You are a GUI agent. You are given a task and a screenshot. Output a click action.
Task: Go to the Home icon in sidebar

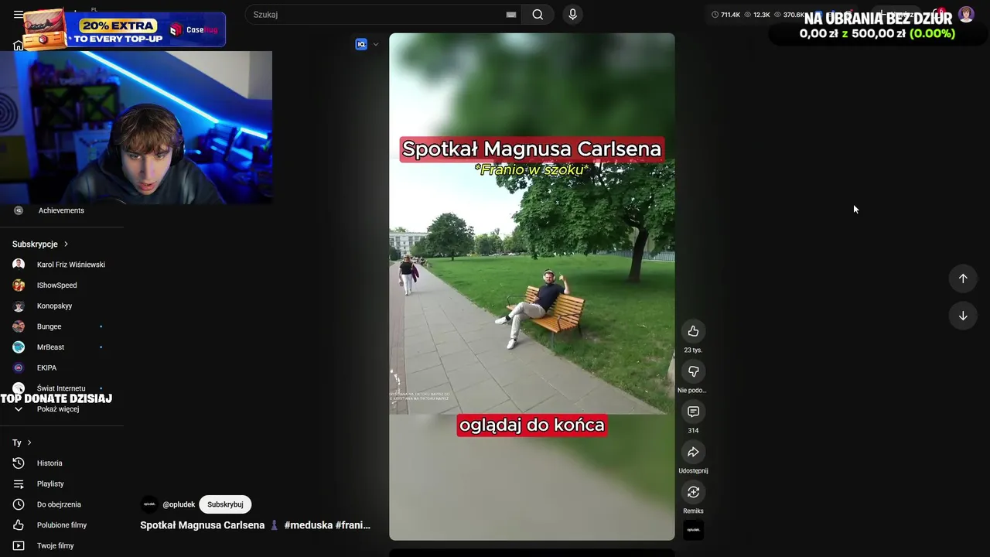point(18,46)
